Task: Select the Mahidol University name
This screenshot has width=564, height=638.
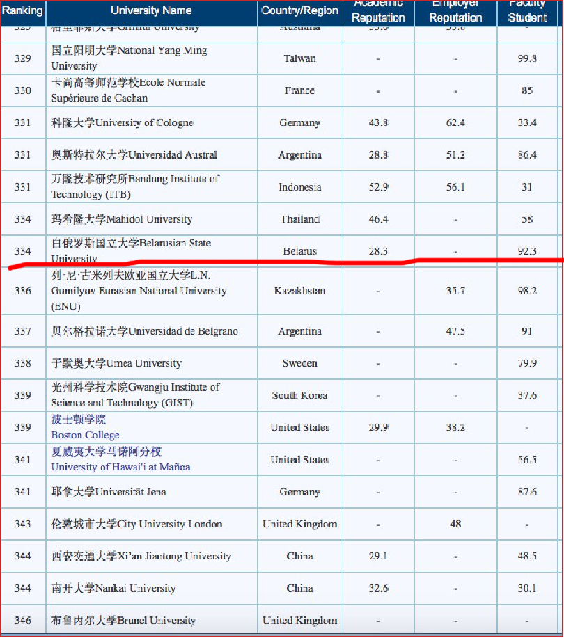Action: coord(121,219)
